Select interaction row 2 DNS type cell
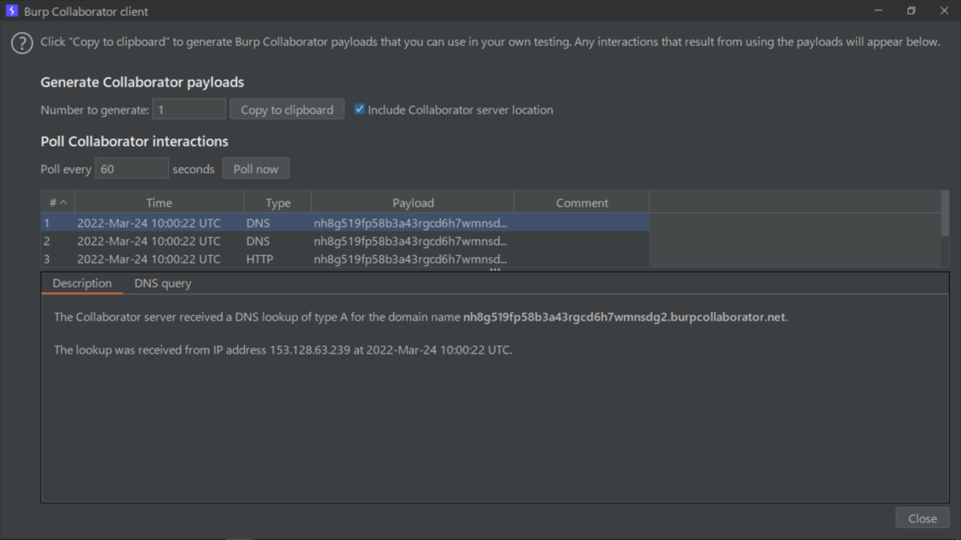The width and height of the screenshot is (961, 540). click(x=277, y=241)
